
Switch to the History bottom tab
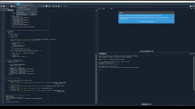coord(150,104)
